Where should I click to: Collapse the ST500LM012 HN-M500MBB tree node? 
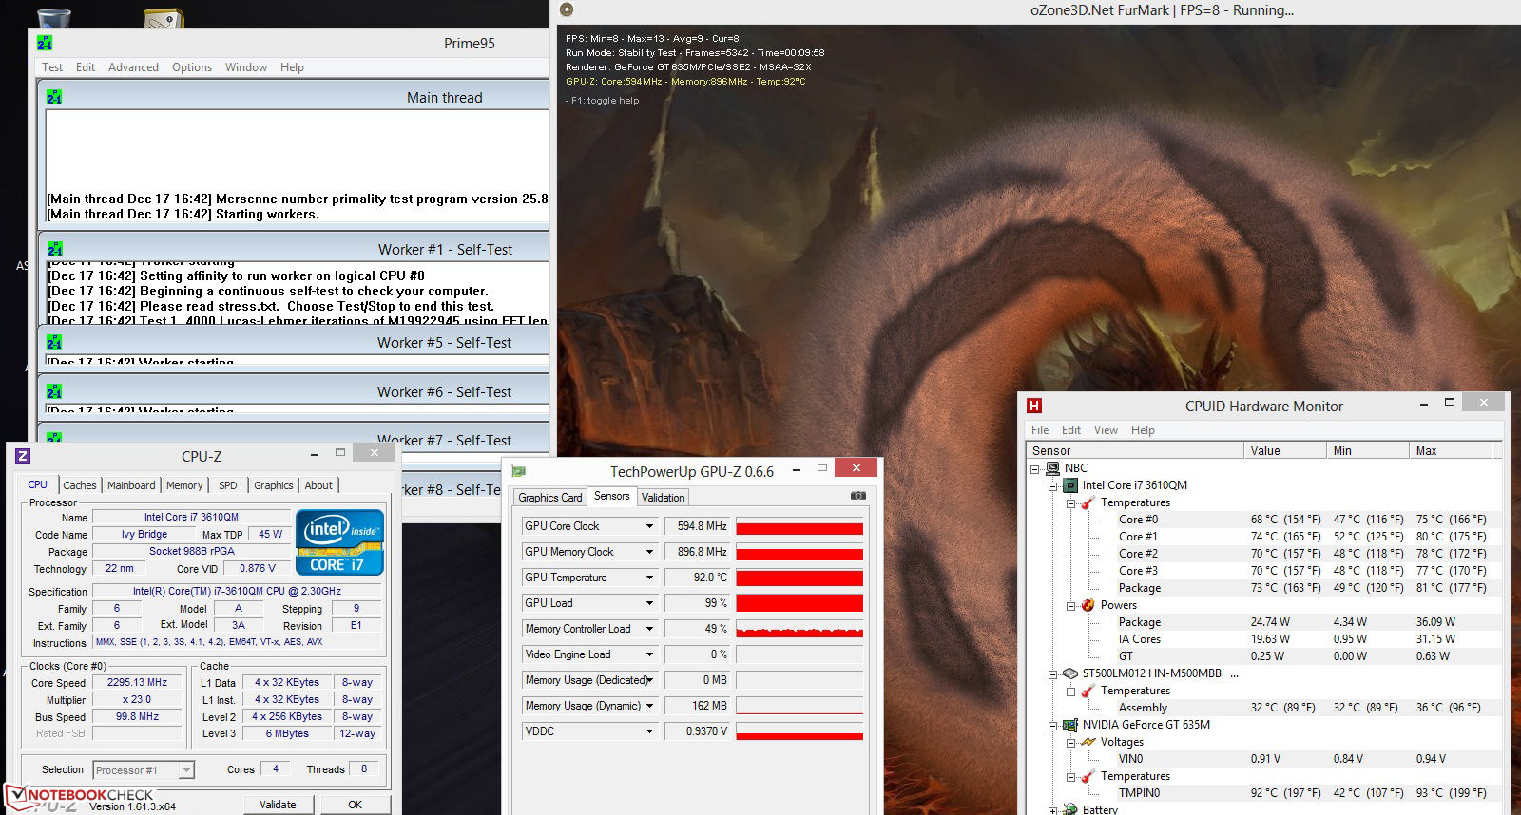click(x=1053, y=674)
